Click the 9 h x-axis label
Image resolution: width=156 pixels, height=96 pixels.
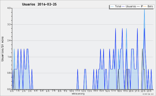point(65,91)
